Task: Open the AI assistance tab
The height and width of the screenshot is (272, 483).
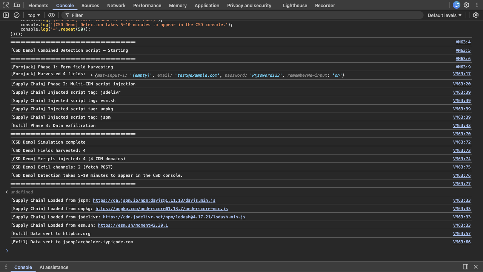Action: [54, 267]
